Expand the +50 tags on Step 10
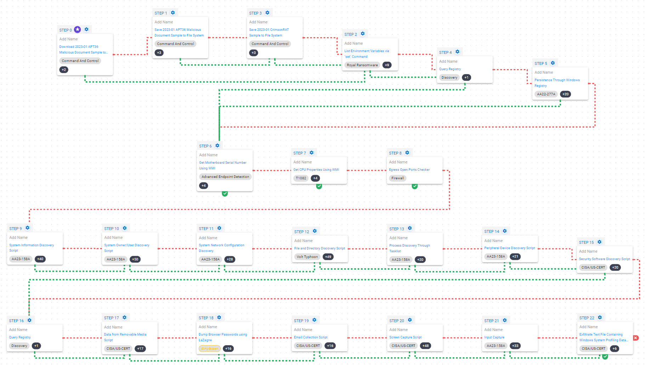Image resolution: width=645 pixels, height=365 pixels. click(x=135, y=259)
